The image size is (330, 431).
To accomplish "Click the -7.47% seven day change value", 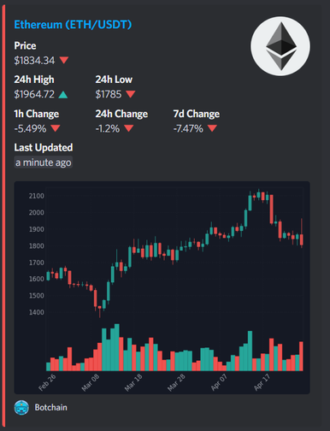I will pos(188,128).
